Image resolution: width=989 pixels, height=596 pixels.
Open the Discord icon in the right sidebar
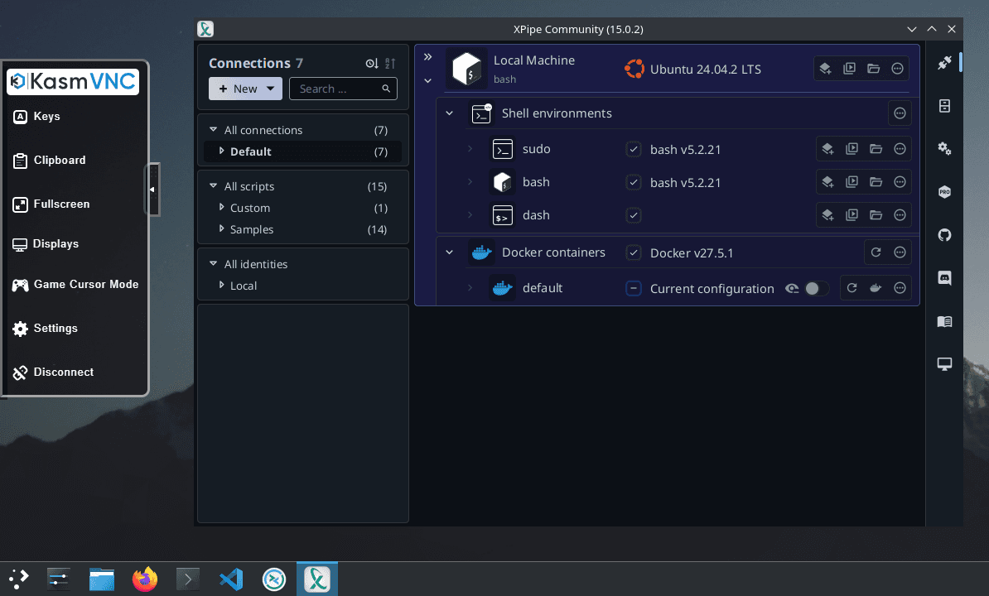tap(944, 278)
